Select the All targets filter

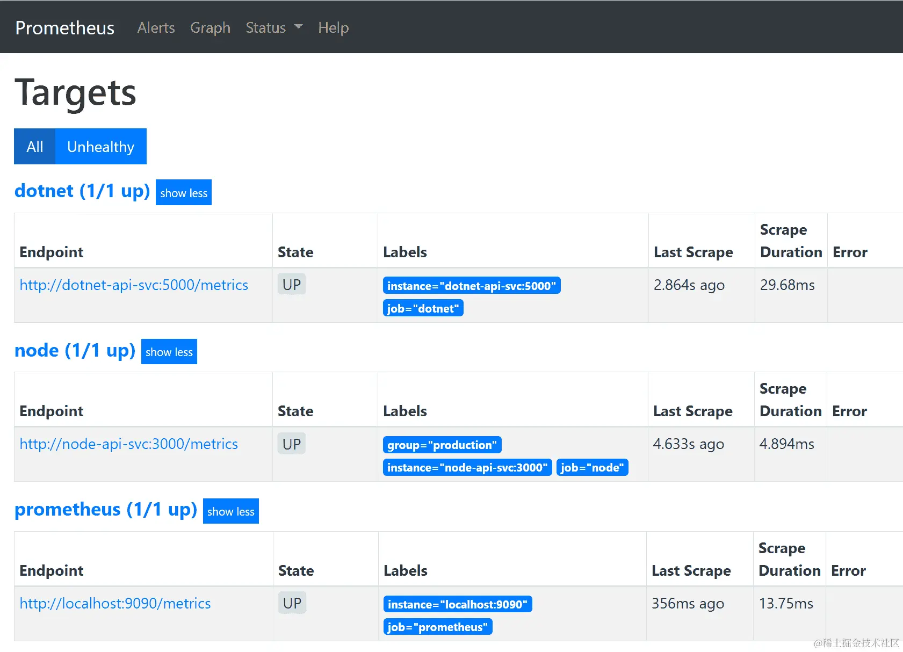[x=35, y=147]
